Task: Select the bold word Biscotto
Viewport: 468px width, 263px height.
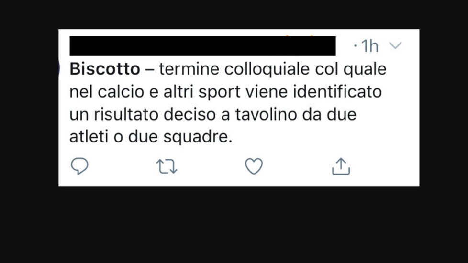Action: click(105, 69)
